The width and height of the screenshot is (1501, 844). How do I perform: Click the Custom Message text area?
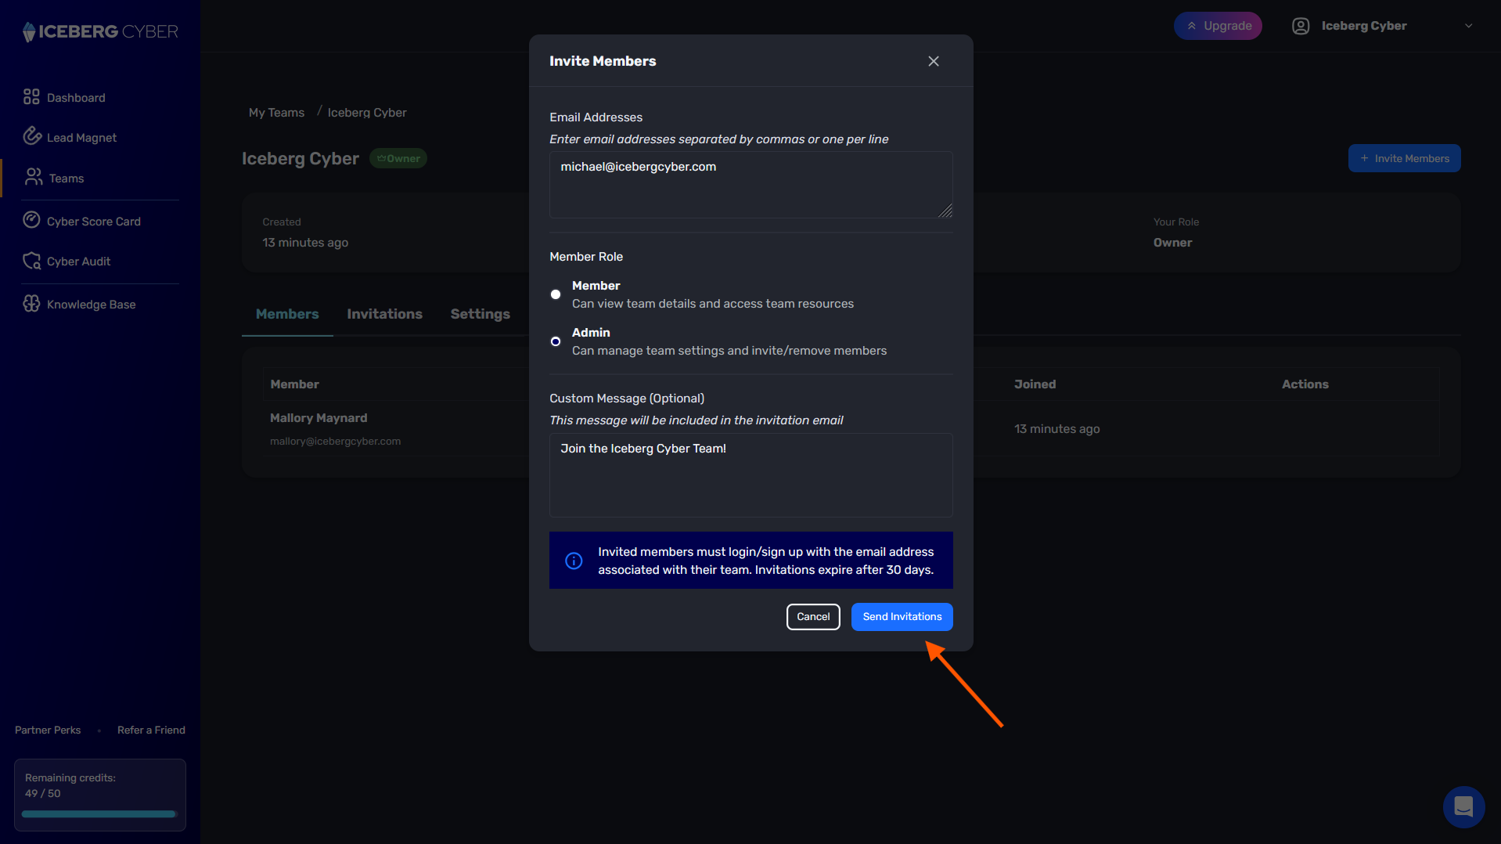click(x=750, y=475)
